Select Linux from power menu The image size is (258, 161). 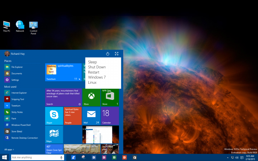click(92, 82)
